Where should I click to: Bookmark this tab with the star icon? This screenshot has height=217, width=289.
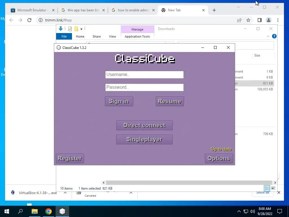coord(248,20)
